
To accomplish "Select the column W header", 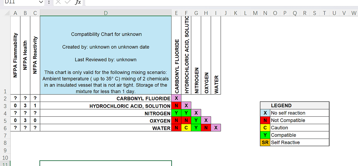I will pos(354,13).
